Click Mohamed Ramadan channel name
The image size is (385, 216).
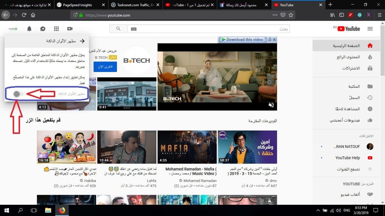[x=200, y=180]
